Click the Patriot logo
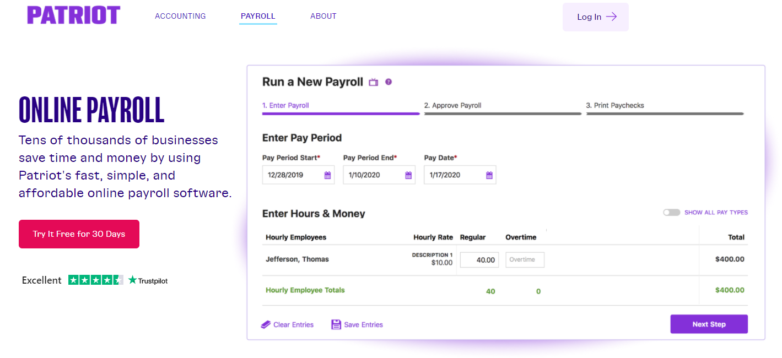The height and width of the screenshot is (358, 782). coord(73,15)
